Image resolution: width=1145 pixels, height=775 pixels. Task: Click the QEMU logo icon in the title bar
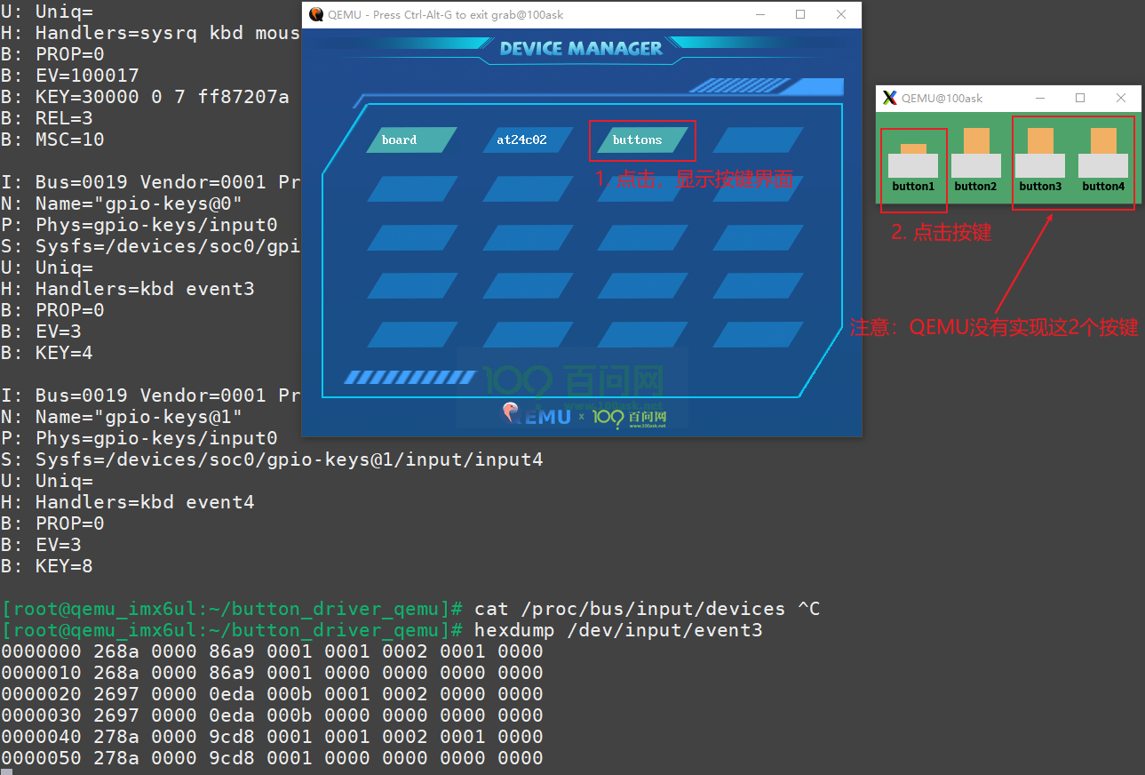coord(315,14)
